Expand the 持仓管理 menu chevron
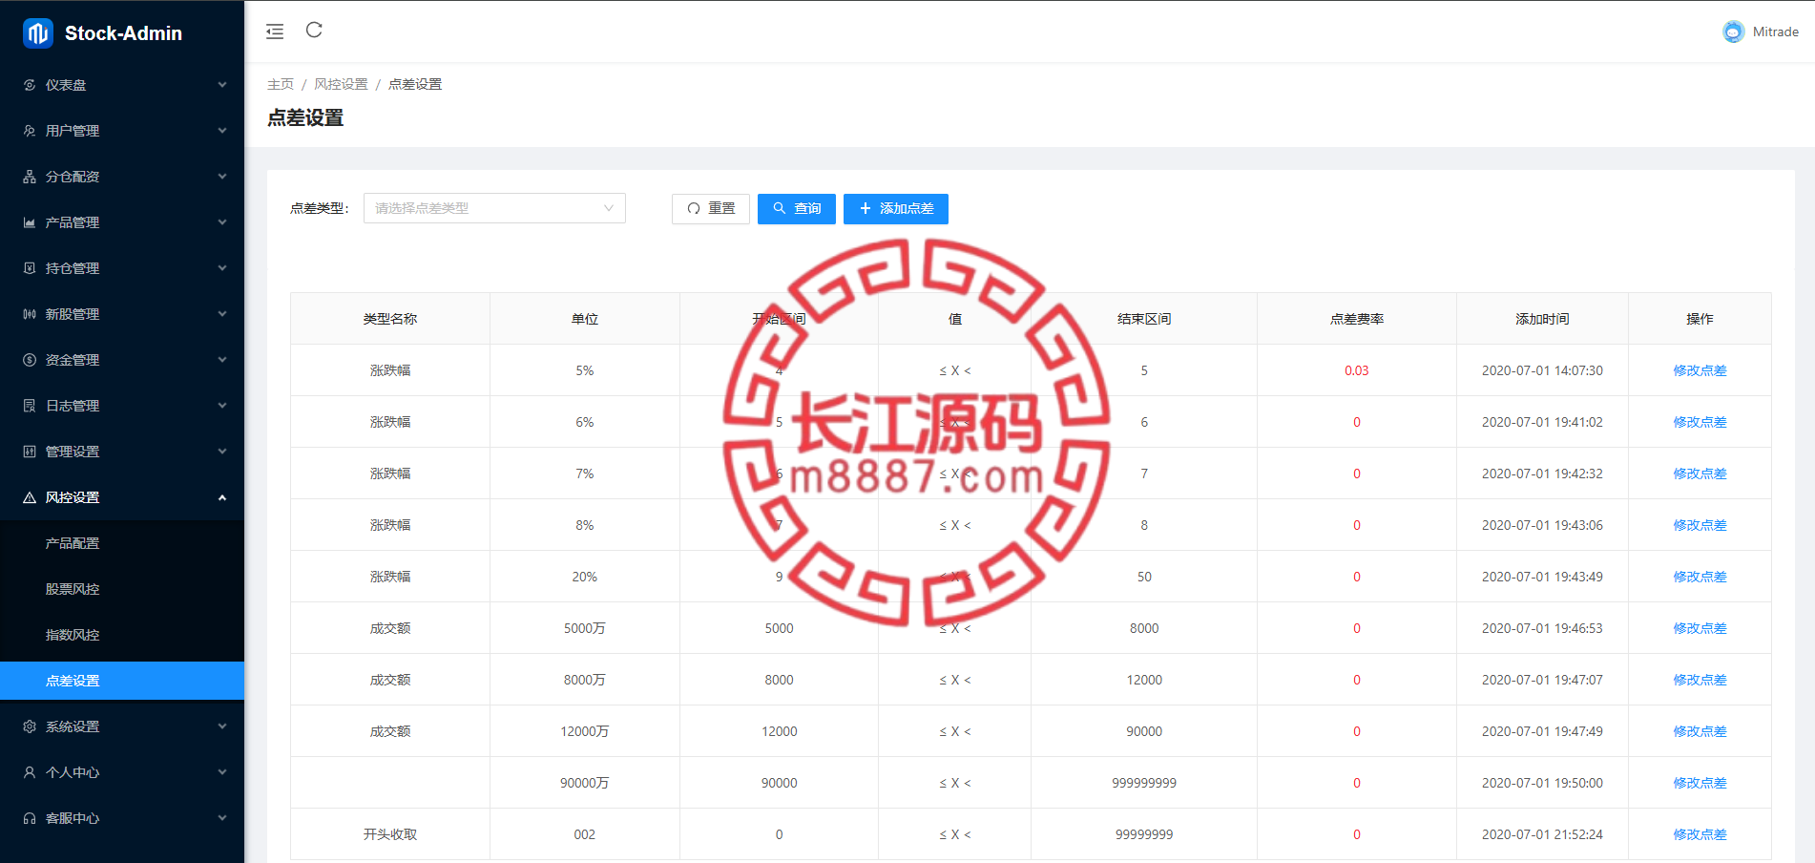 pos(222,268)
